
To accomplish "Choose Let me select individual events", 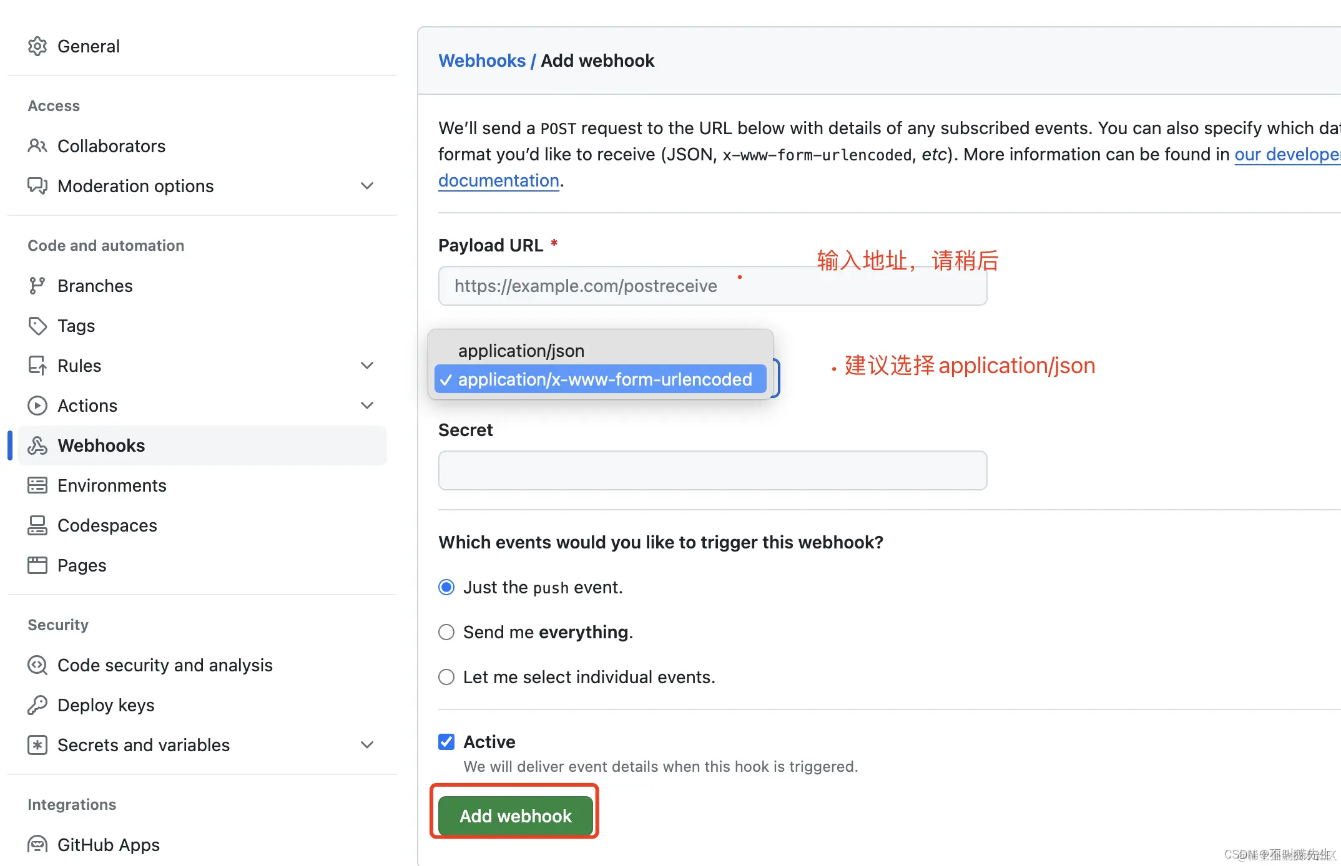I will 446,677.
